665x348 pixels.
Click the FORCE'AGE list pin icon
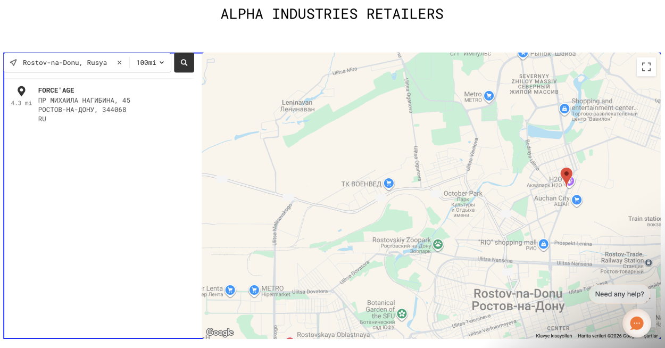tap(21, 92)
